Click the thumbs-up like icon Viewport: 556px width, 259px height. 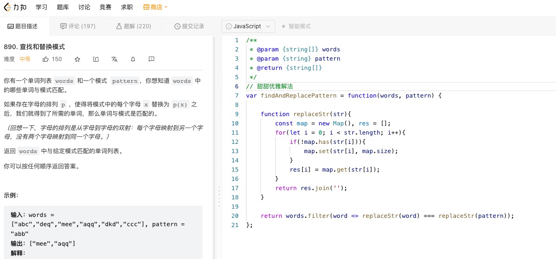coord(46,59)
